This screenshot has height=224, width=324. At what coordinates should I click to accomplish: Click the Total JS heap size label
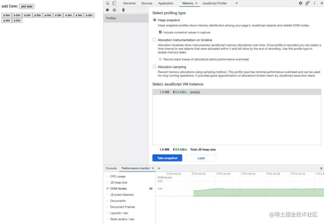(x=203, y=149)
